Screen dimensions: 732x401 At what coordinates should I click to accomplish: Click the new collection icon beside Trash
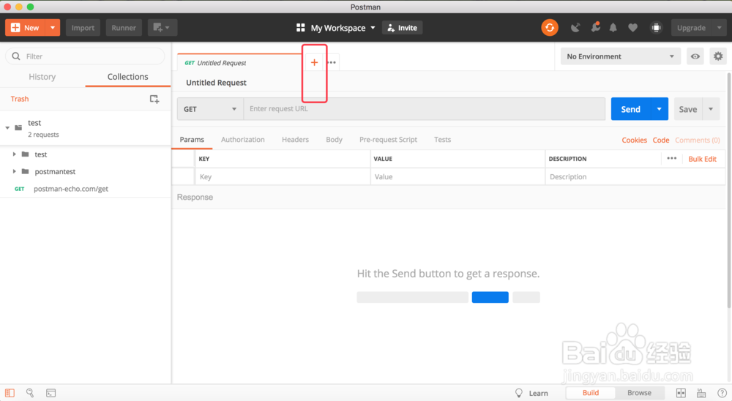pyautogui.click(x=154, y=99)
